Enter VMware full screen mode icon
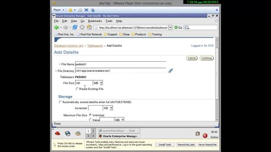Screen dimensions: 271x152 point(86,10)
